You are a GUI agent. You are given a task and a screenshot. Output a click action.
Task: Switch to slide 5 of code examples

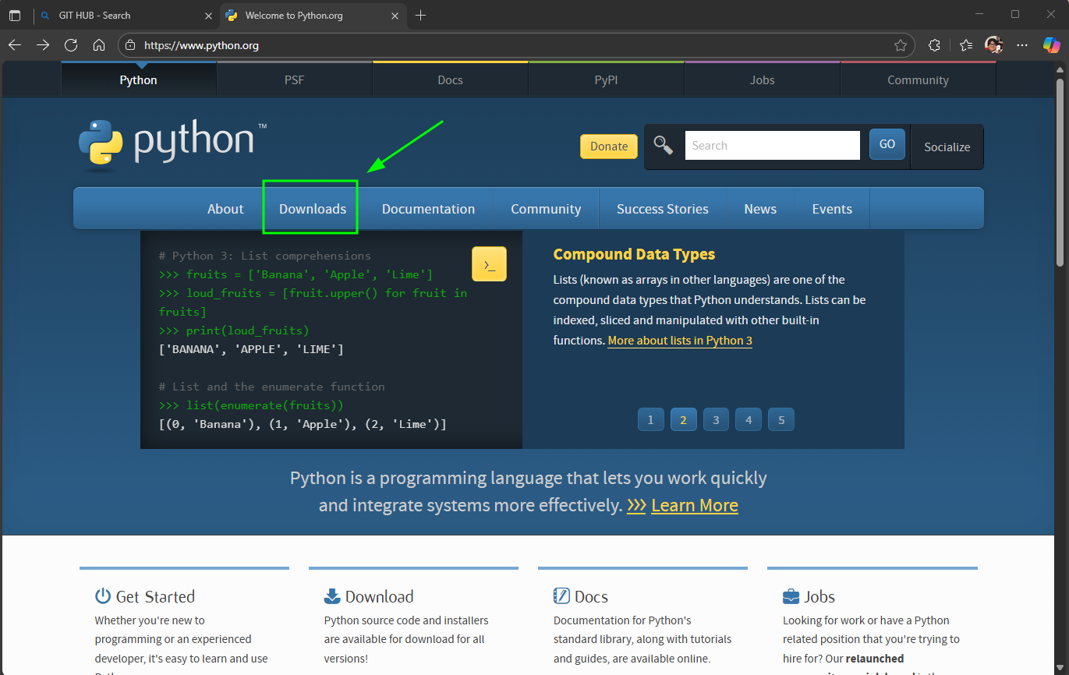(781, 420)
